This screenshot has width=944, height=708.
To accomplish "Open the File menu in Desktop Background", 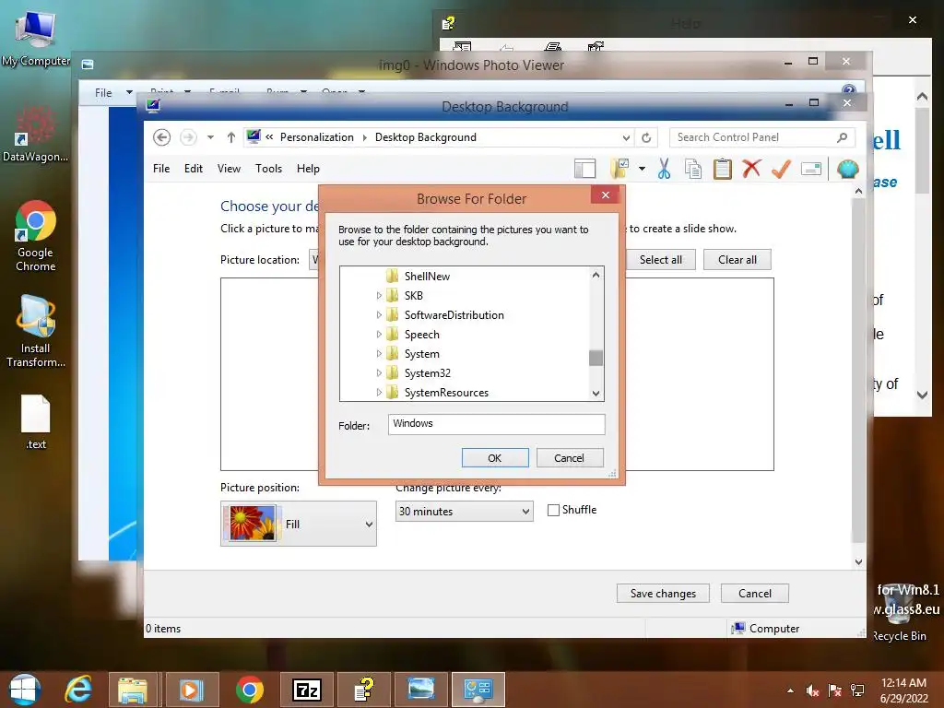I will [161, 169].
